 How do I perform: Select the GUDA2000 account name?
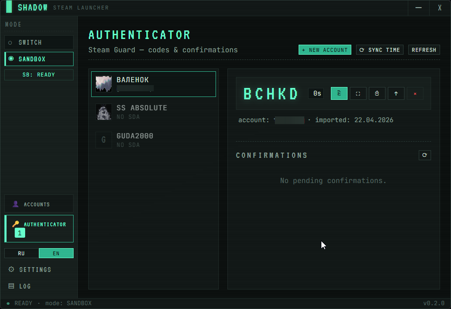pos(135,136)
